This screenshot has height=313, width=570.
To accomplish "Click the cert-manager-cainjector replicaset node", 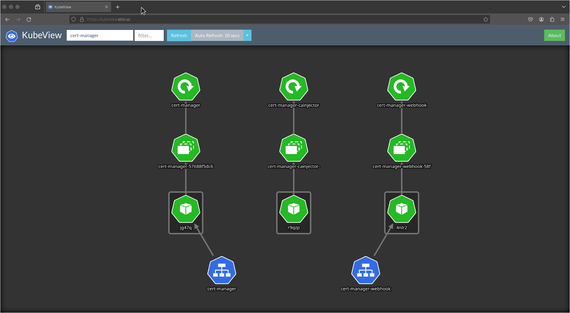I will tap(294, 148).
